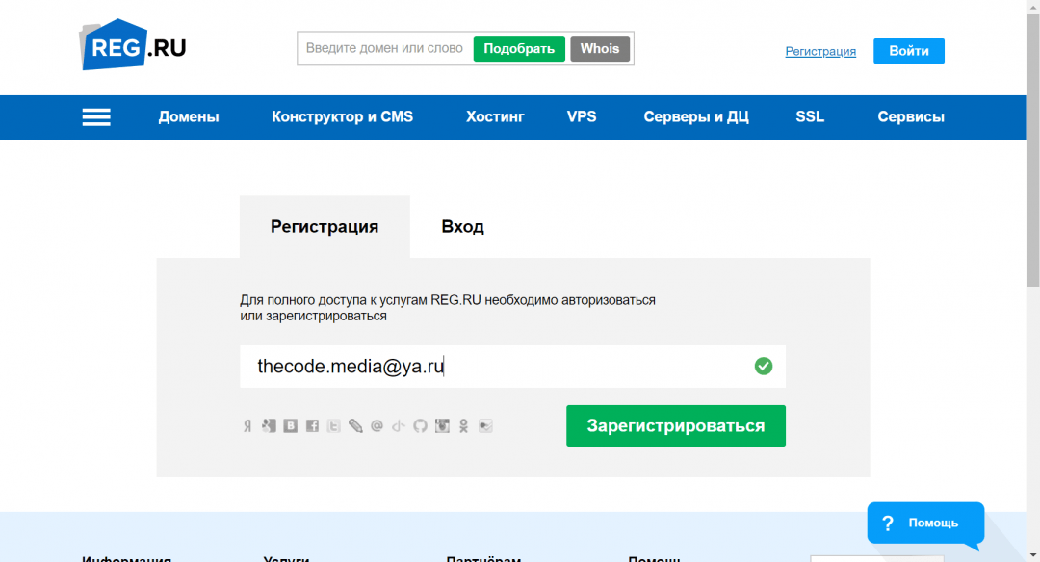Open the hamburger menu in navigation bar

click(96, 117)
